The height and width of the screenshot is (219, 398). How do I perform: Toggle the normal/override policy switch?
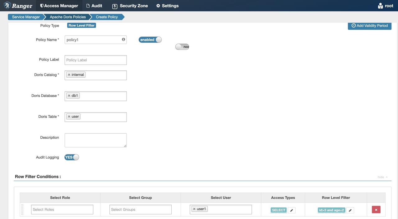[x=182, y=47]
